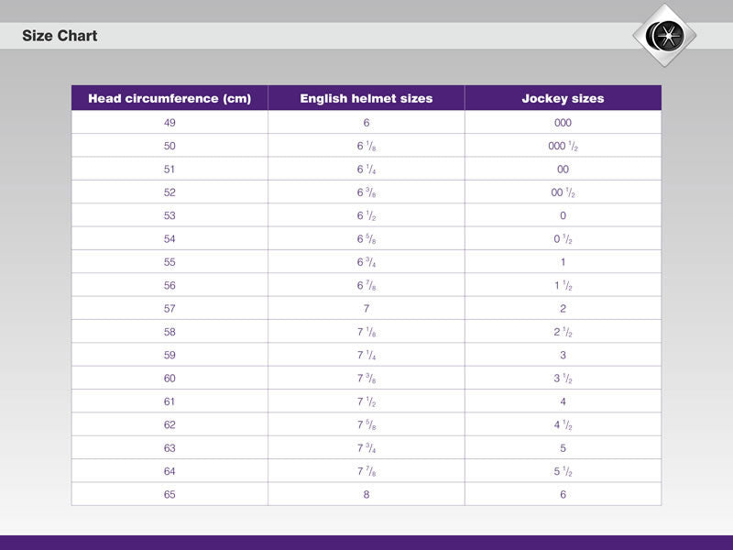This screenshot has height=550, width=733.
Task: Click English helmet size '6 3/8'
Action: [366, 192]
